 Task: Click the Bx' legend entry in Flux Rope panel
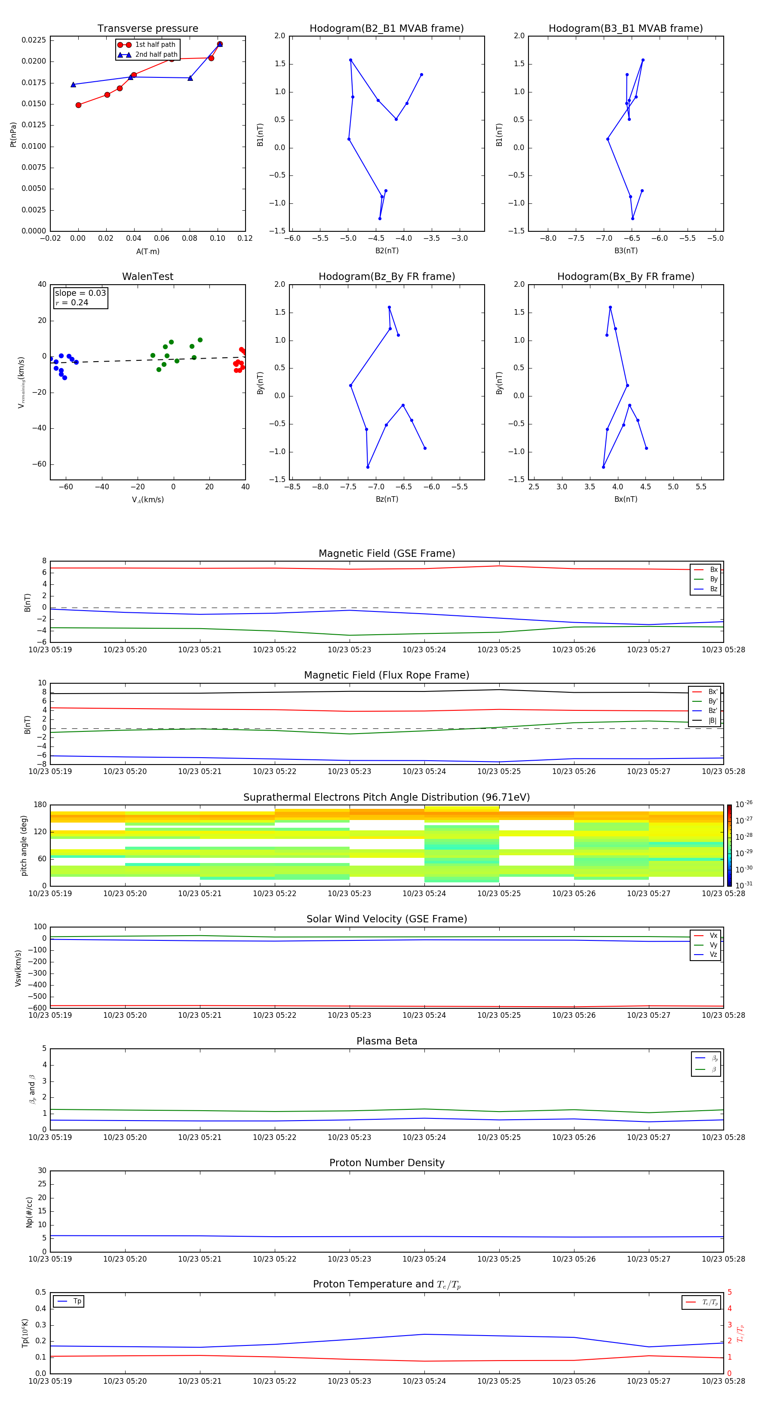705,692
